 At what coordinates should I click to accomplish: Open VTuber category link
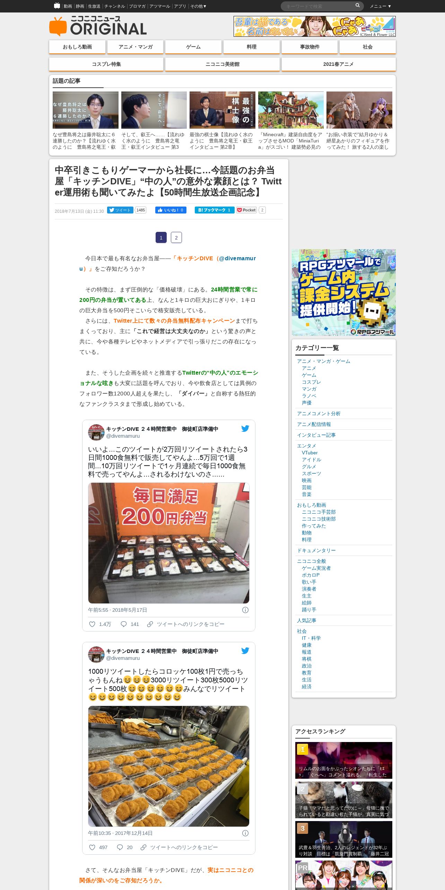[x=309, y=453]
